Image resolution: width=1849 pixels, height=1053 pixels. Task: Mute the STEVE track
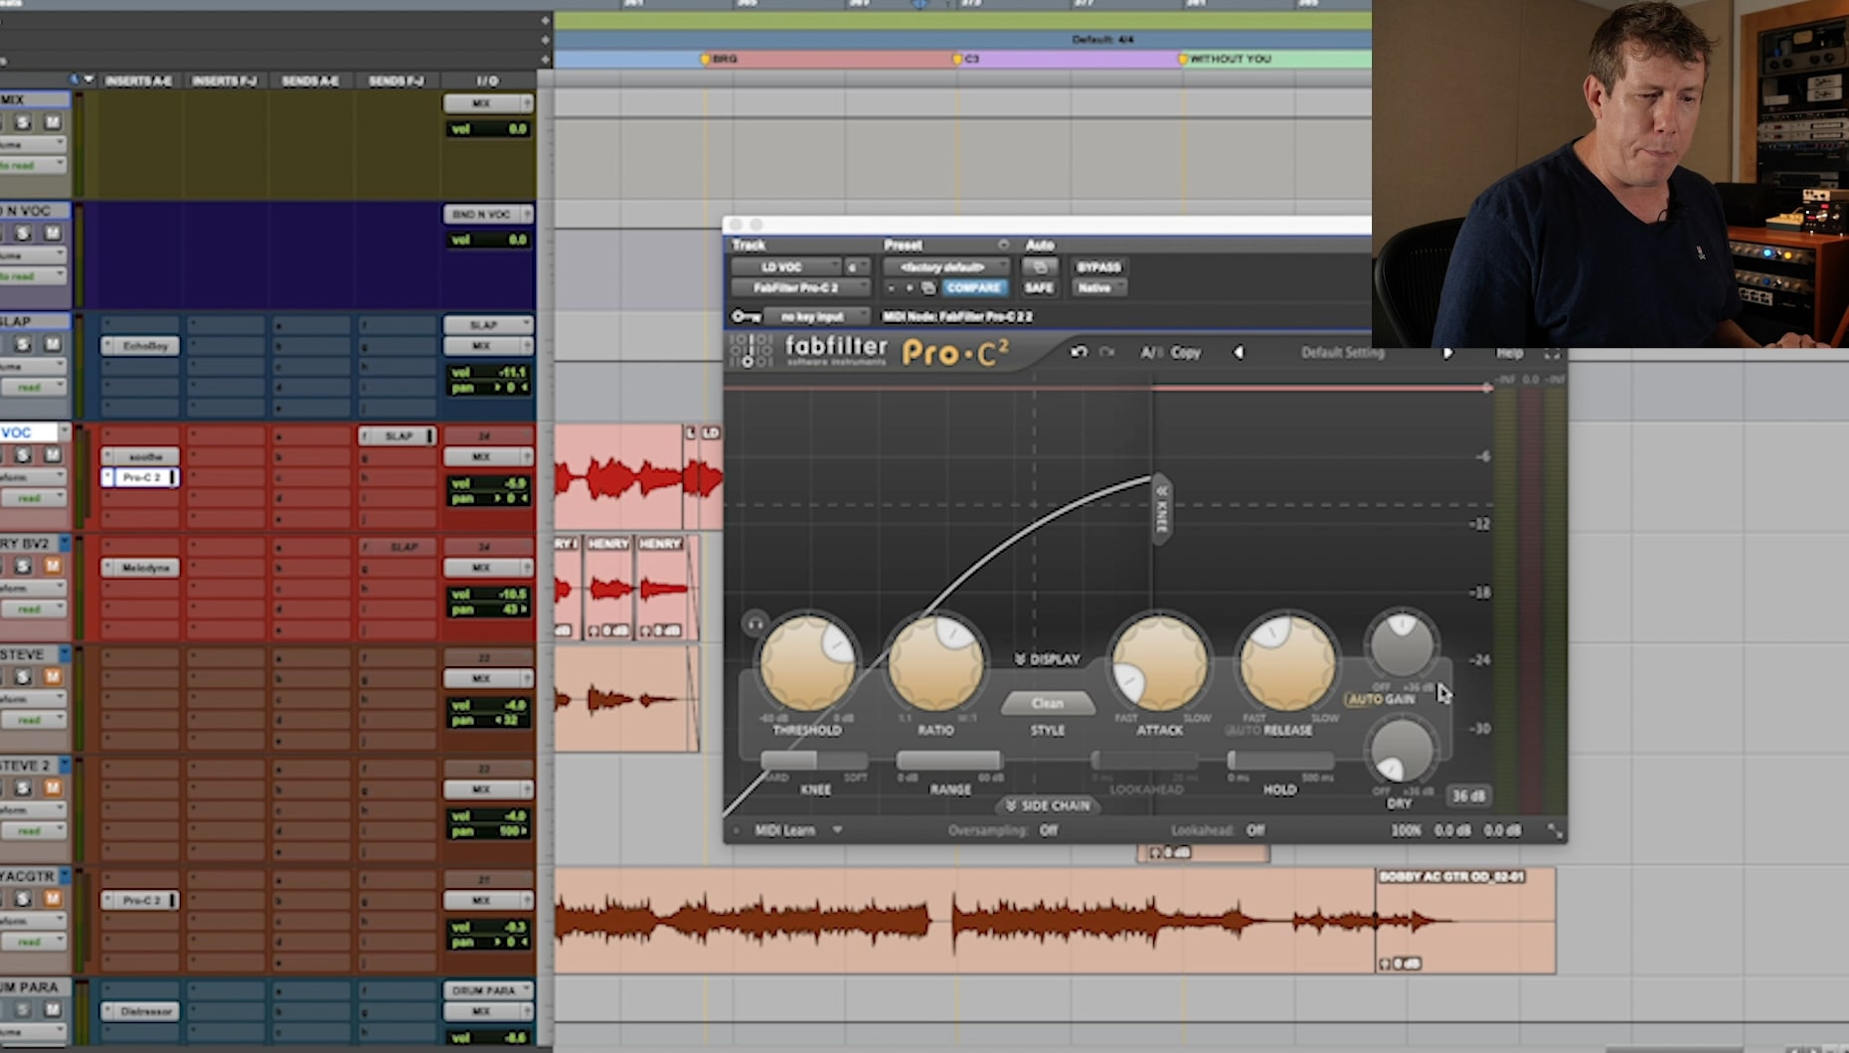tap(53, 677)
